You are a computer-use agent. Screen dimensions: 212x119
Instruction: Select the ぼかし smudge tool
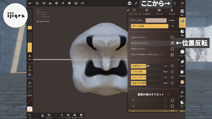[x=182, y=94]
